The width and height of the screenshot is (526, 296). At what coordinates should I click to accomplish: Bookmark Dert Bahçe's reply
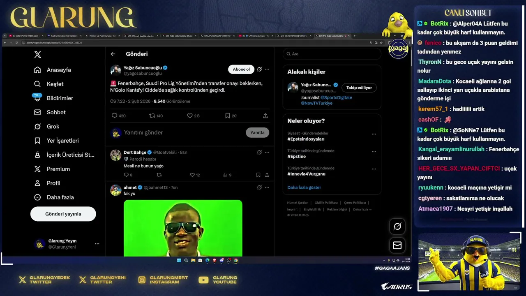click(258, 175)
